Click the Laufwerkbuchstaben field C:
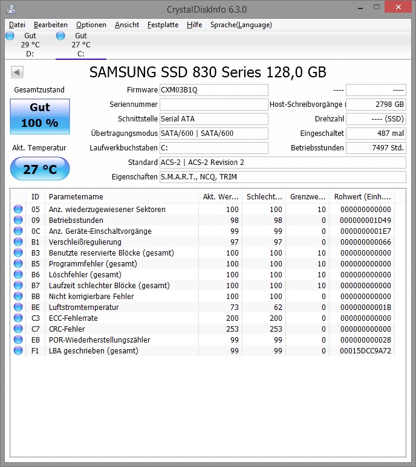 coord(214,148)
